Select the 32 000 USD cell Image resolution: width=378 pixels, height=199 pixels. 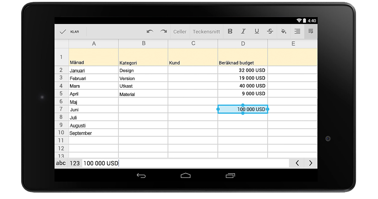243,70
